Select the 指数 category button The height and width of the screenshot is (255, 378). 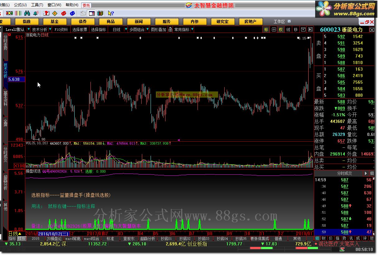click(x=27, y=21)
